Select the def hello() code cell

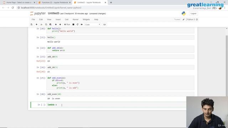(x=120, y=30)
